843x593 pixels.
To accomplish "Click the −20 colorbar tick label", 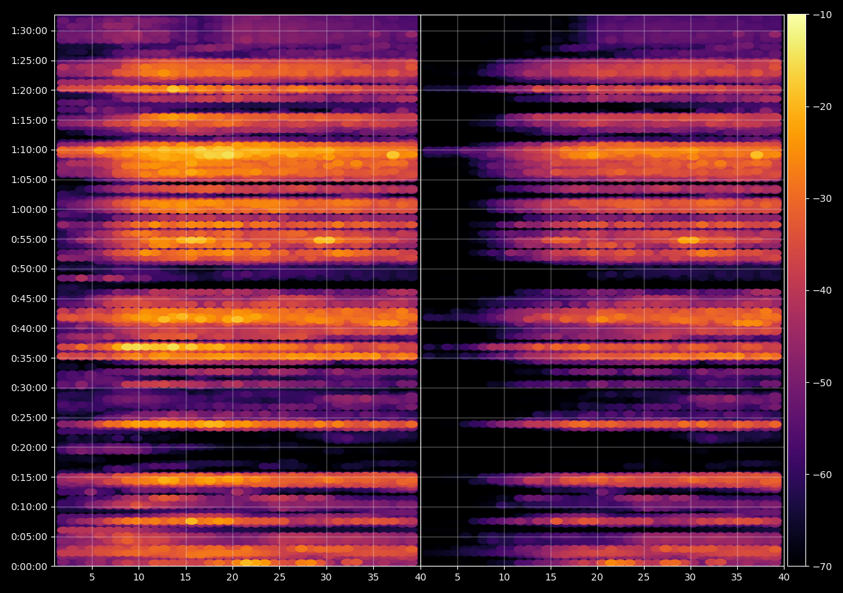I will tap(822, 106).
